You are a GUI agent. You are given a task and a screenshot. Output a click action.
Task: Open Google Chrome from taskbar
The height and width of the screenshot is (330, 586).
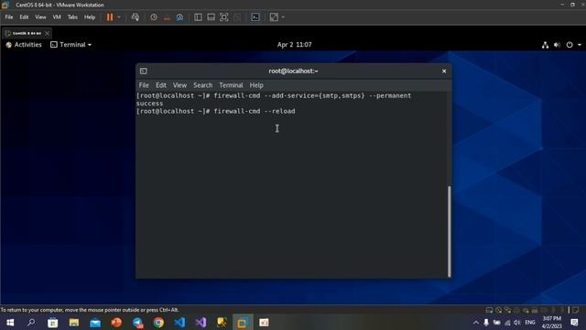158,323
